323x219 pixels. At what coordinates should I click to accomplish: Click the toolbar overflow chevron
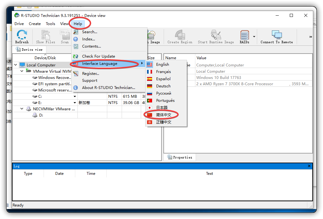tap(310, 36)
